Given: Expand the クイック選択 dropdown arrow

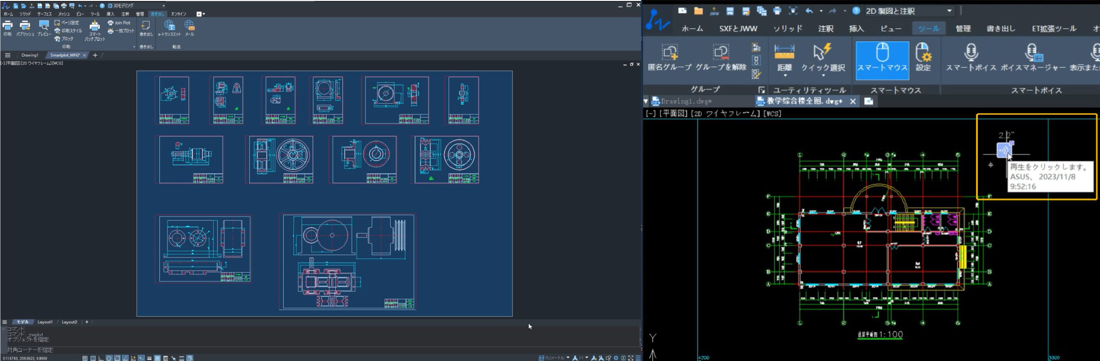Looking at the screenshot, I should tap(823, 76).
